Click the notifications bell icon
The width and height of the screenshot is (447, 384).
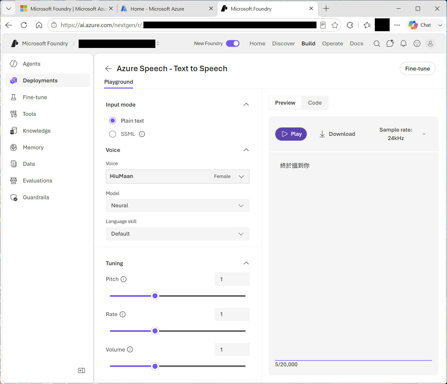coord(403,43)
